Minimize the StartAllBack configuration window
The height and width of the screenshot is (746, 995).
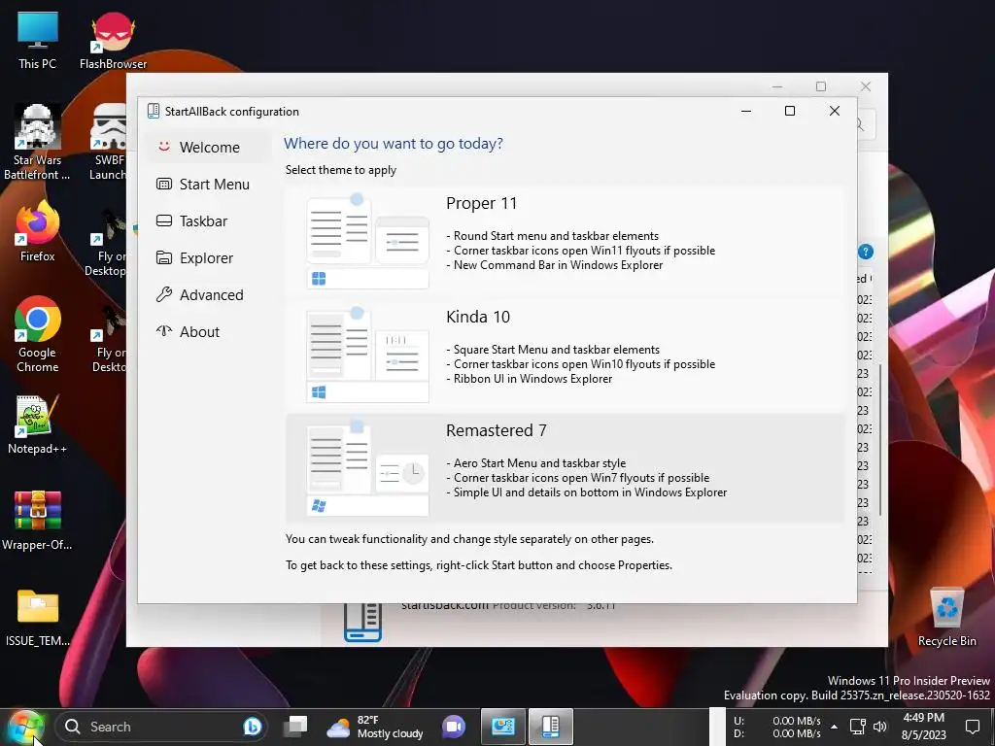746,111
